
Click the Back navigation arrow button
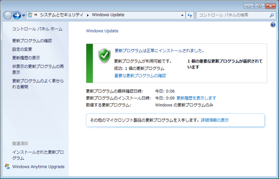click(x=8, y=15)
